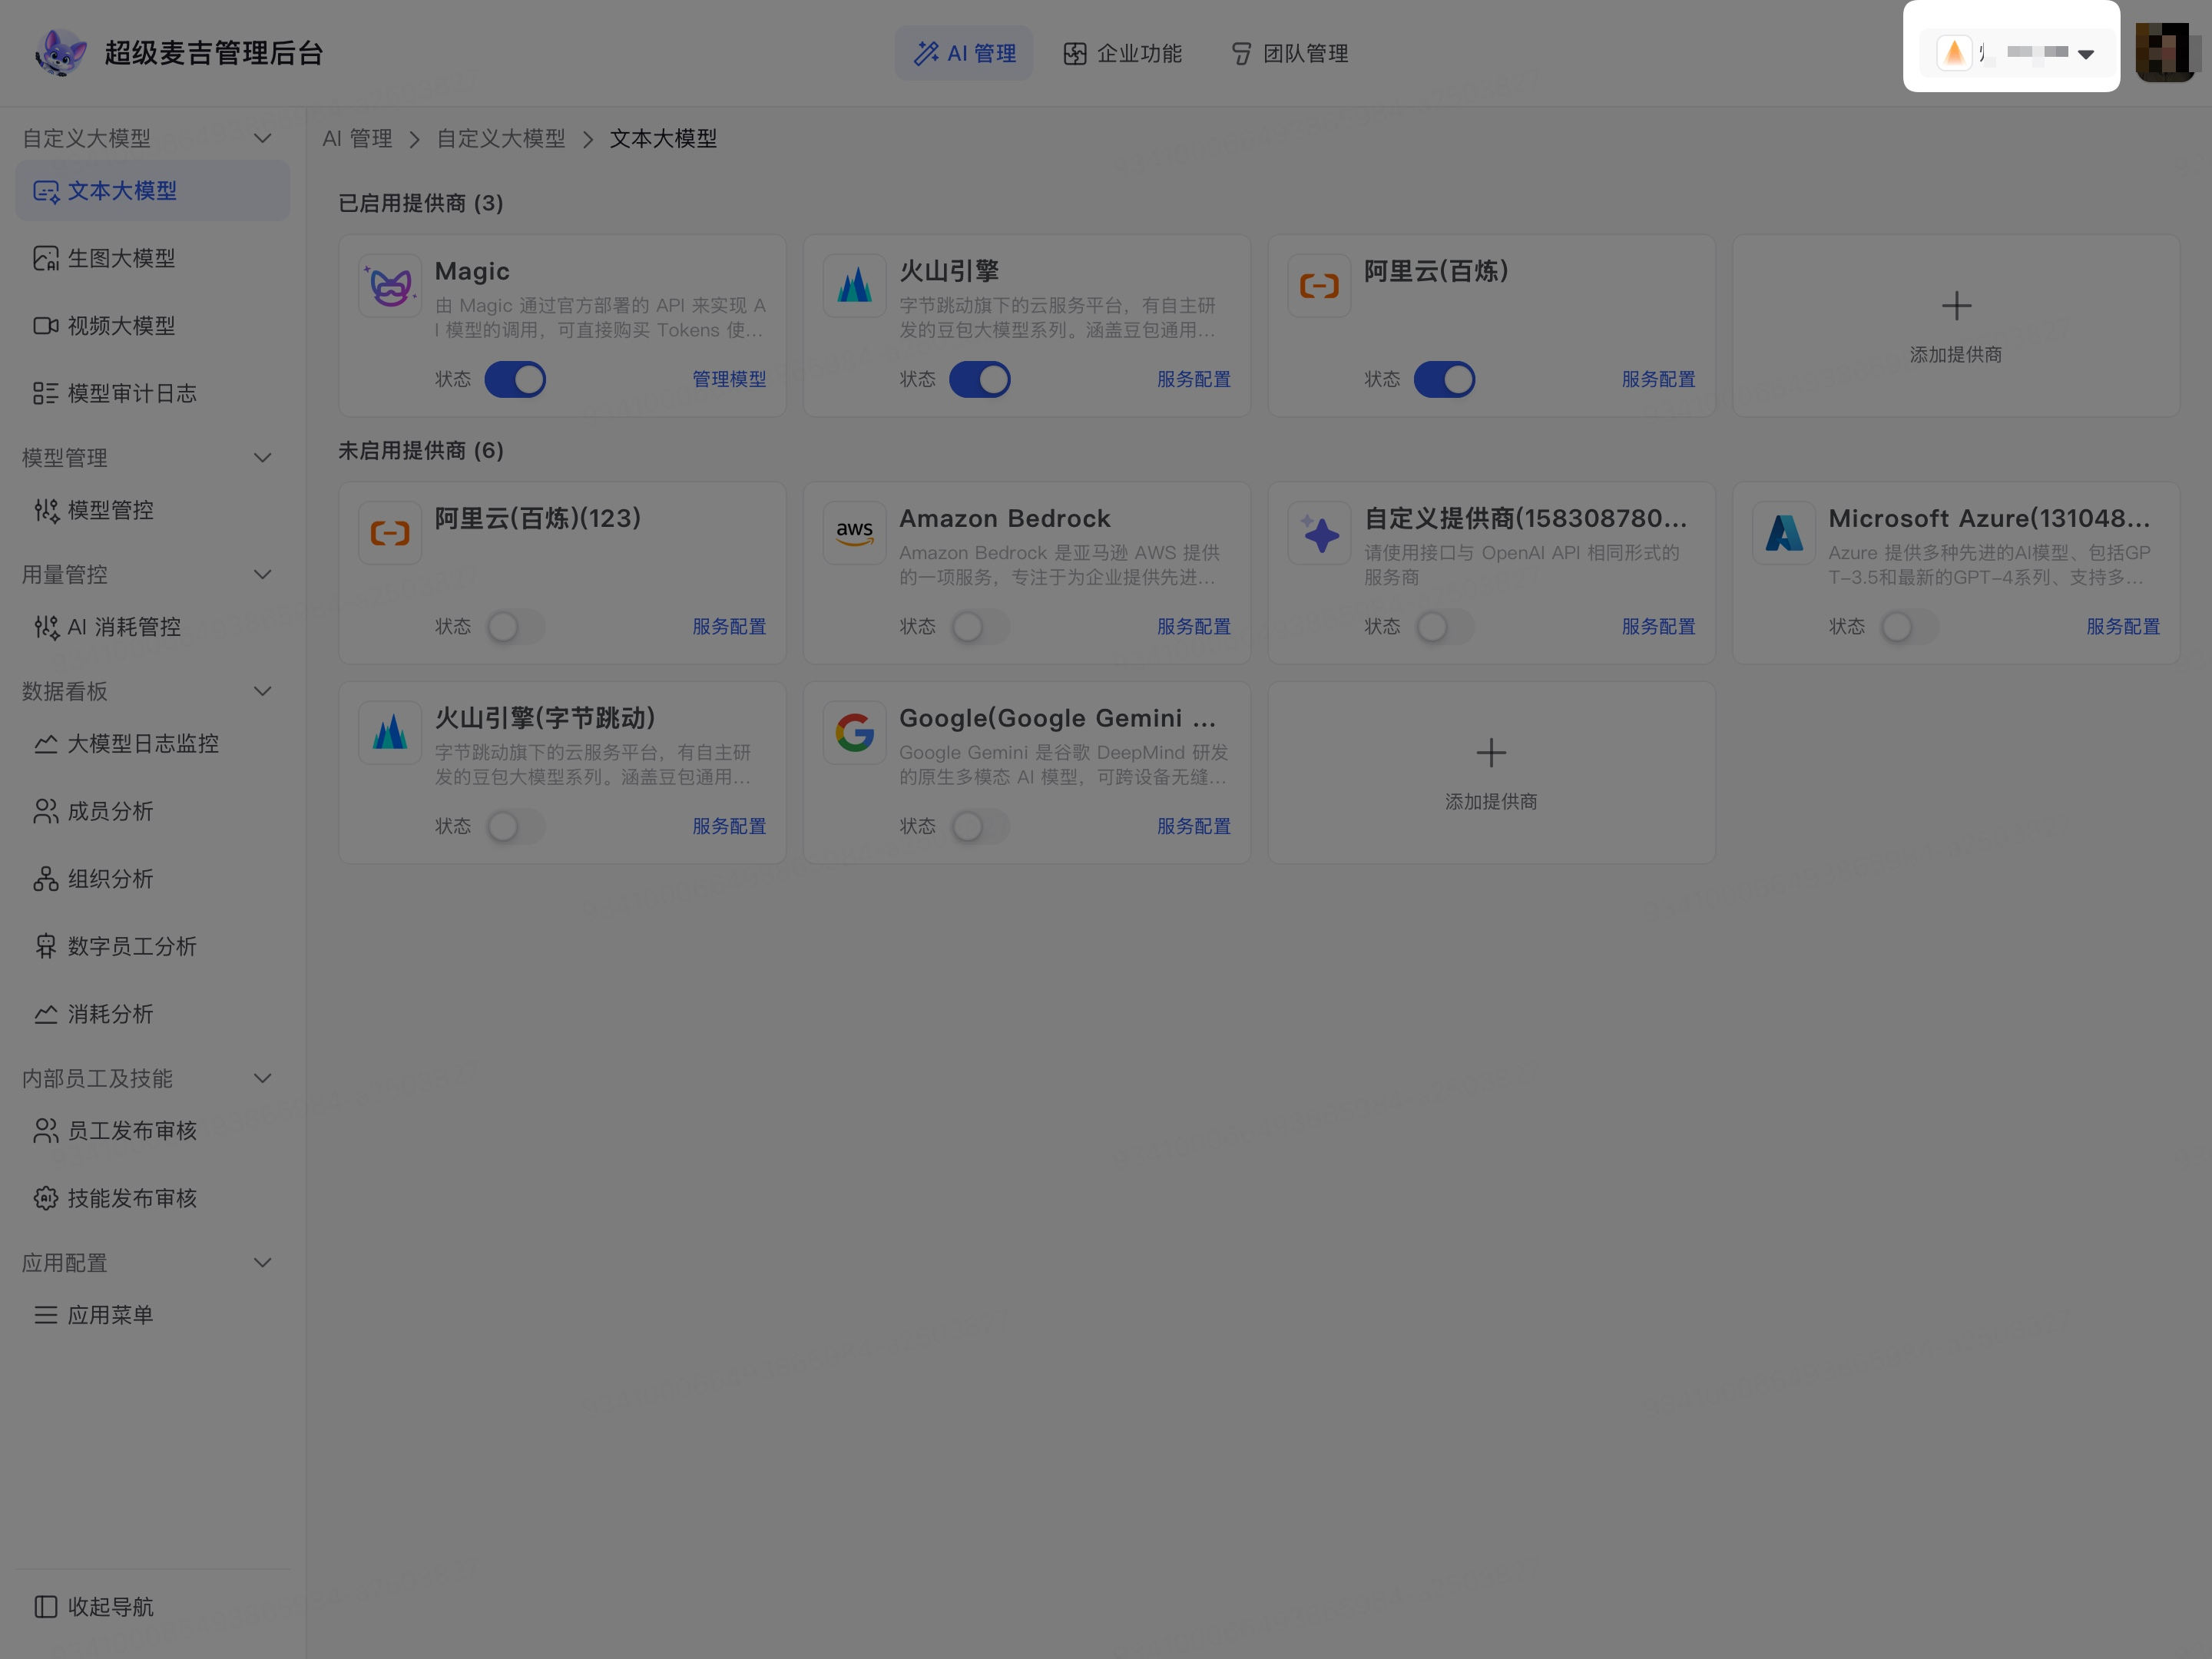Open 服务配置 for the enabled 阿里云(百炼)

(x=1658, y=380)
